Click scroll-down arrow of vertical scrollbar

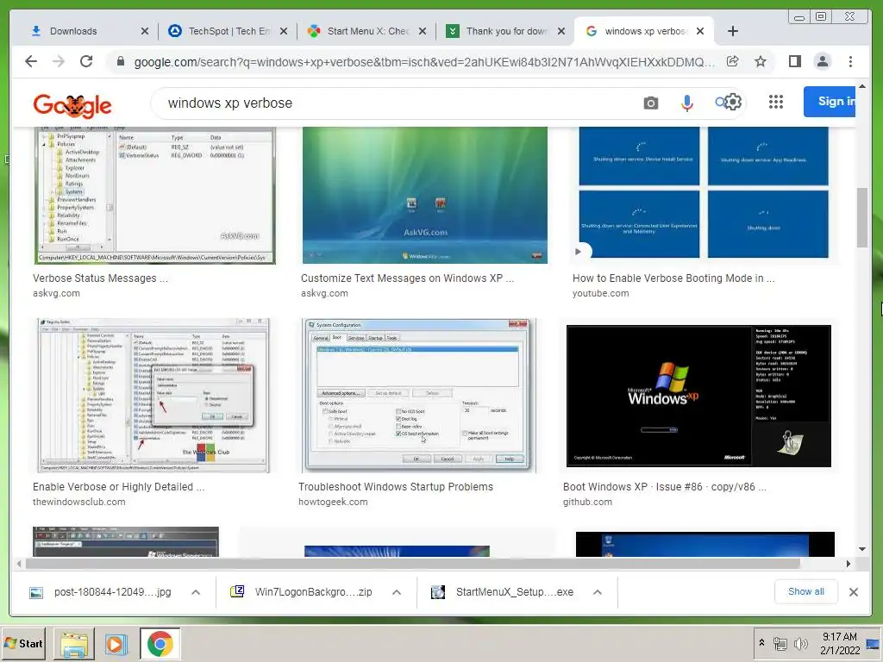click(862, 549)
